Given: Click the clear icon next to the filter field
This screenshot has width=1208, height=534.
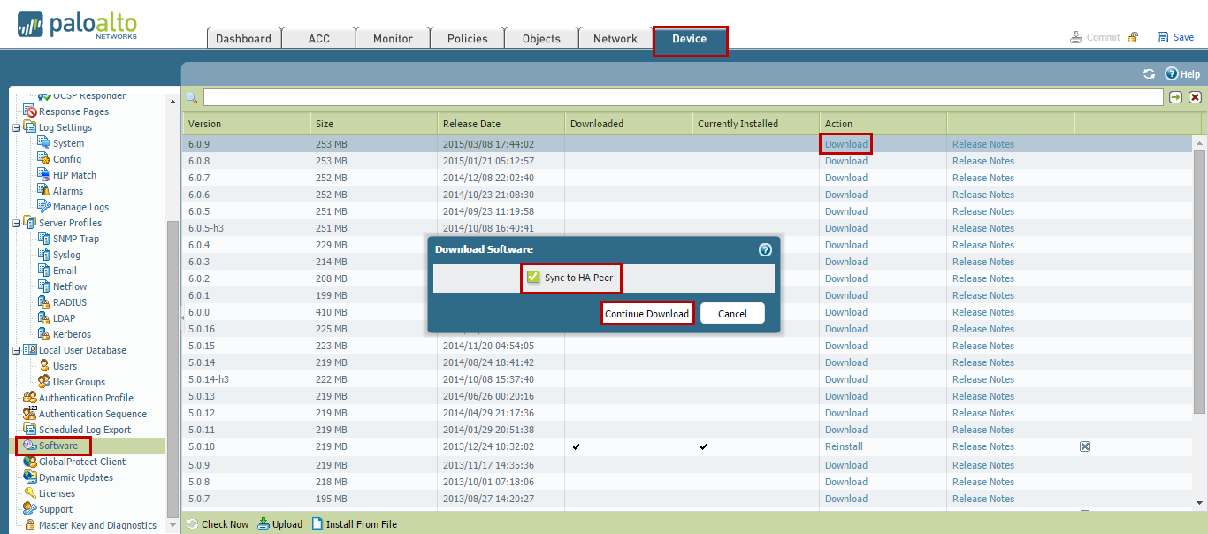Looking at the screenshot, I should coord(1195,96).
